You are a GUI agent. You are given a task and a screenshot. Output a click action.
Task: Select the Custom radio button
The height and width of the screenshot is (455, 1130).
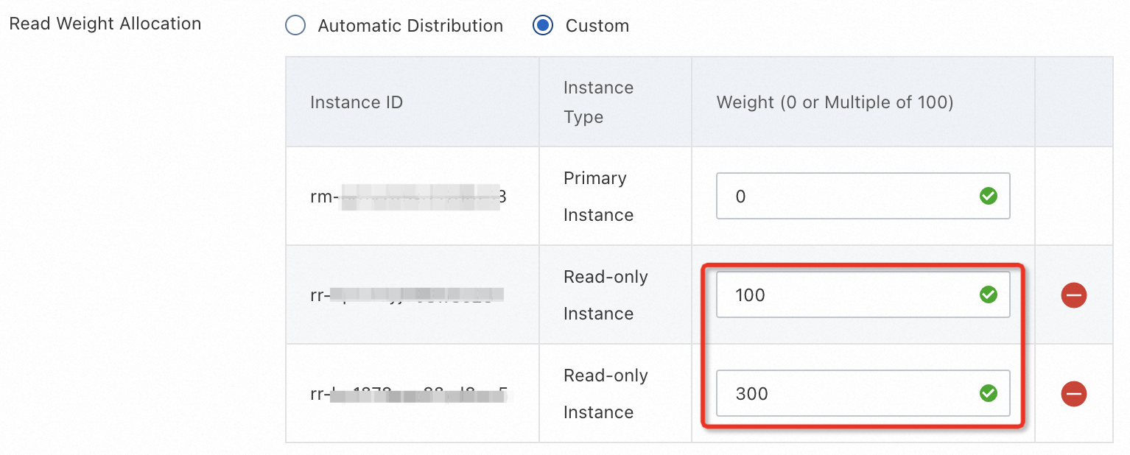tap(542, 26)
